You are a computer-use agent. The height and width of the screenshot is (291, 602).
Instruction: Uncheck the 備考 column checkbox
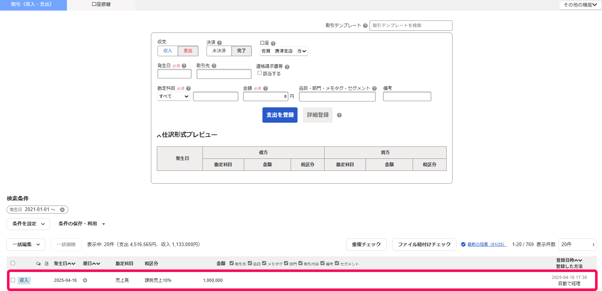[x=322, y=263]
